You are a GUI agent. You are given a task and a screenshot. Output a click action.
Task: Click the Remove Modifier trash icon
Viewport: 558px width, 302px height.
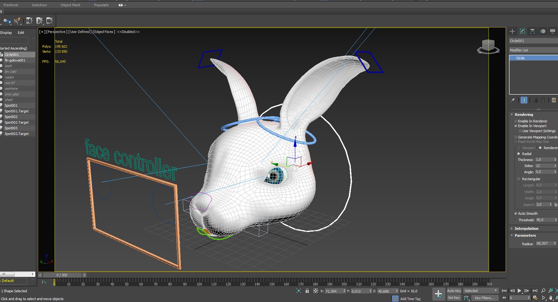pyautogui.click(x=543, y=100)
